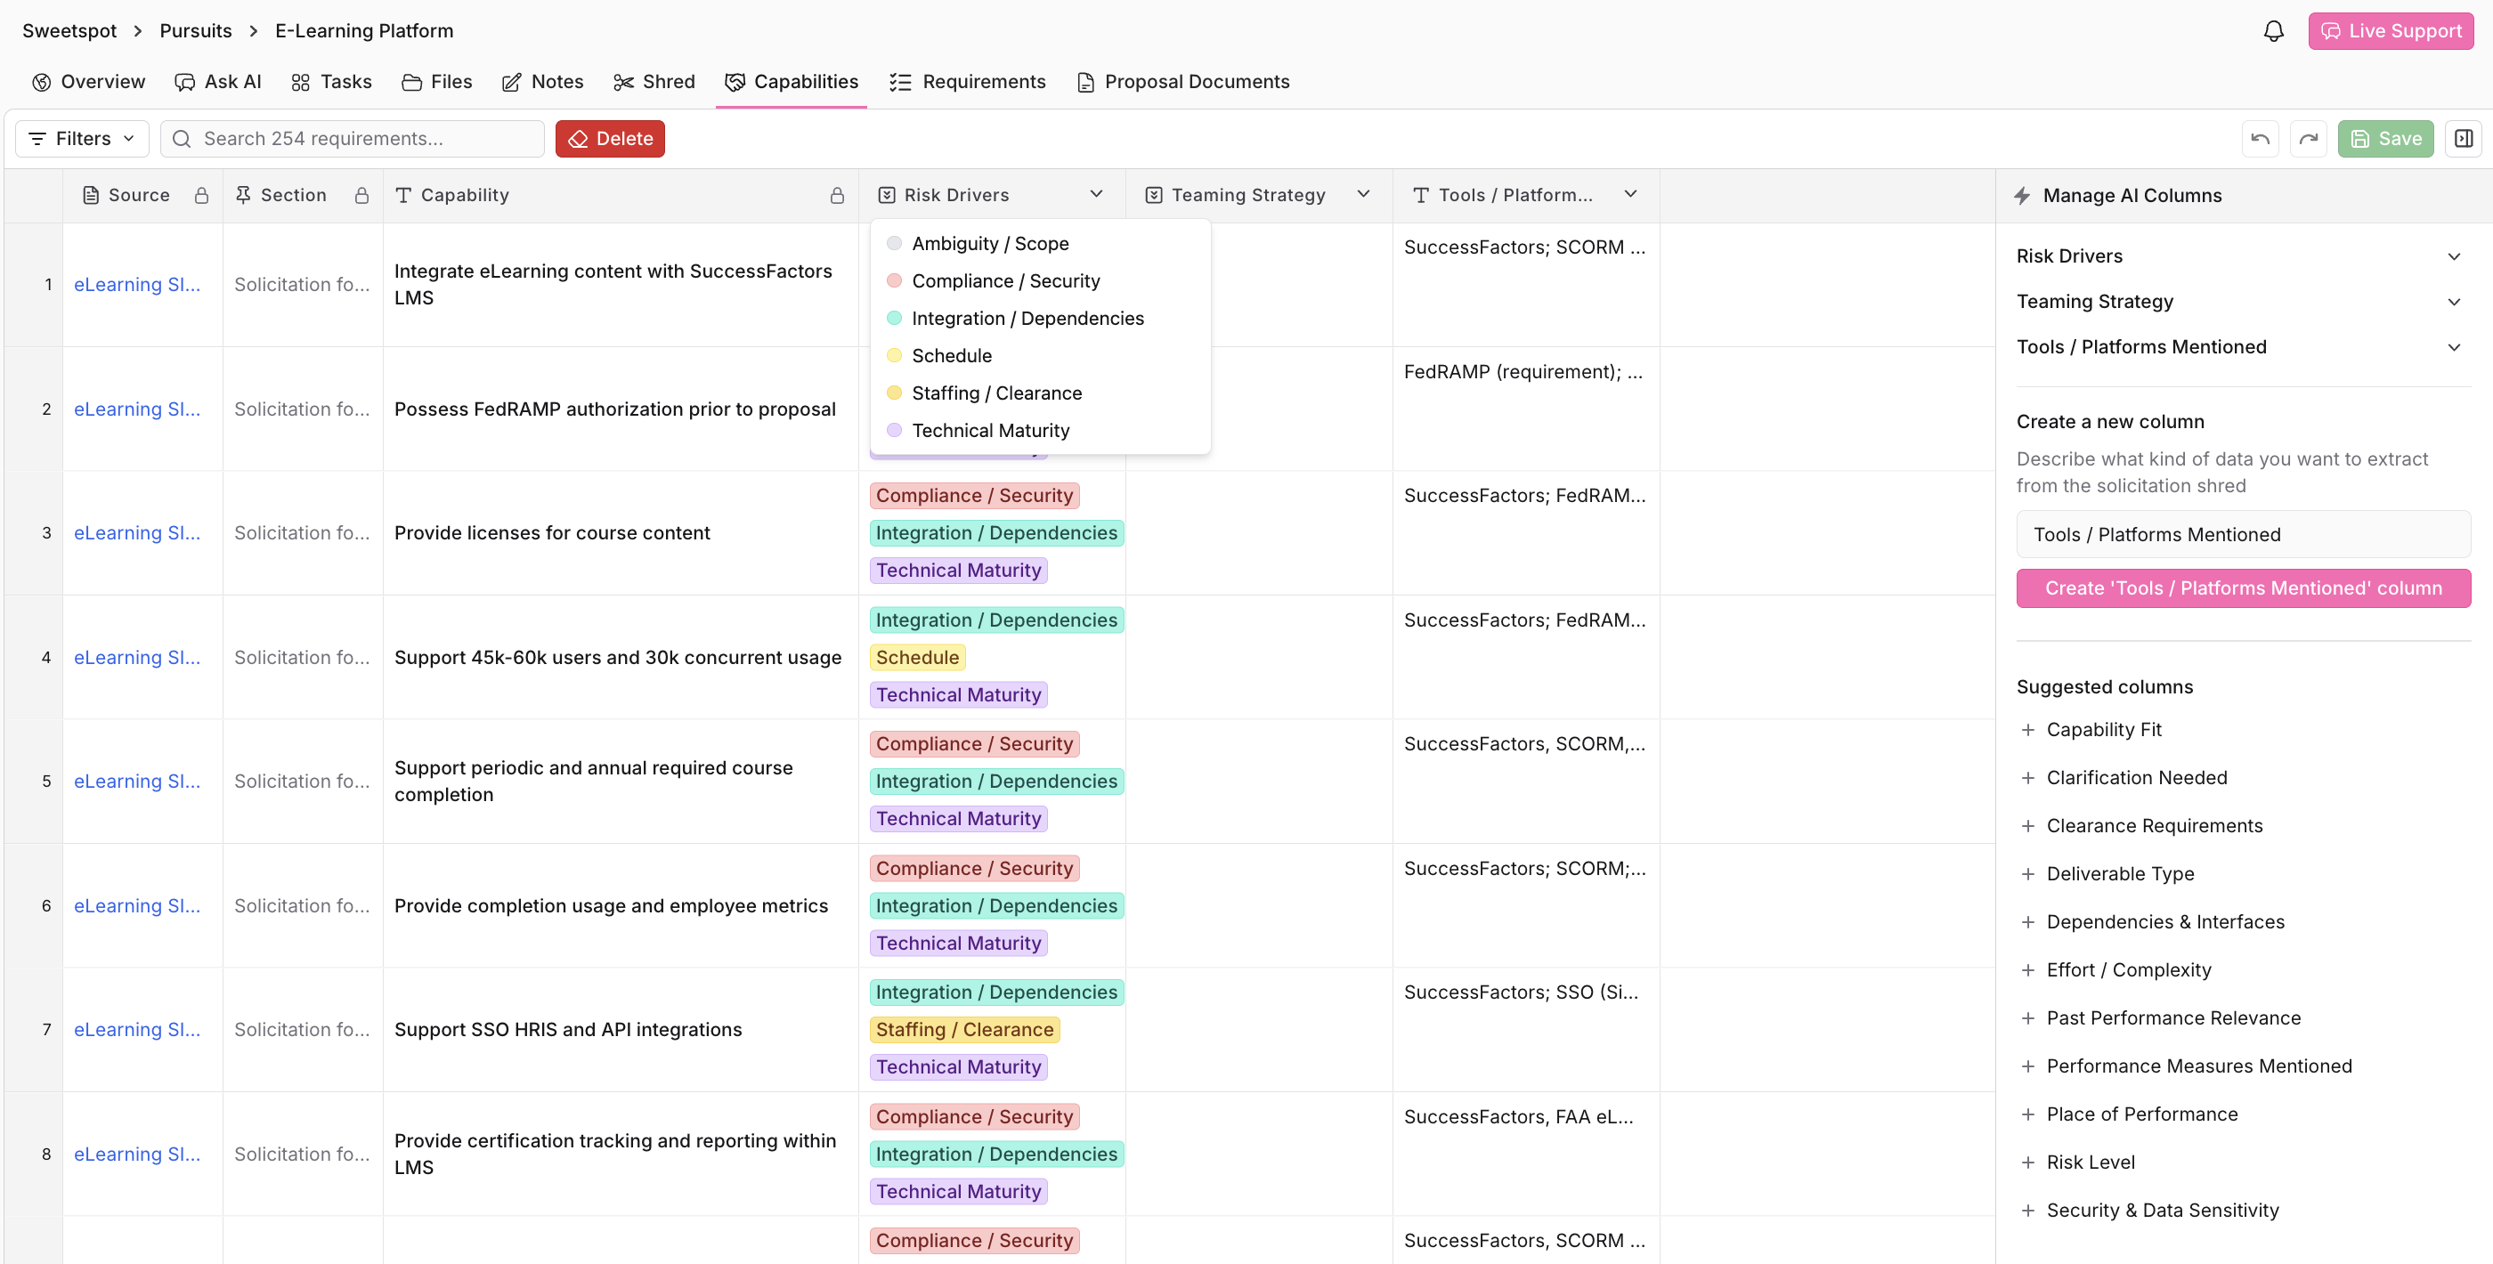Click Create 'Tools / Platforms Mentioned' column button
Viewport: 2493px width, 1264px height.
pos(2242,588)
